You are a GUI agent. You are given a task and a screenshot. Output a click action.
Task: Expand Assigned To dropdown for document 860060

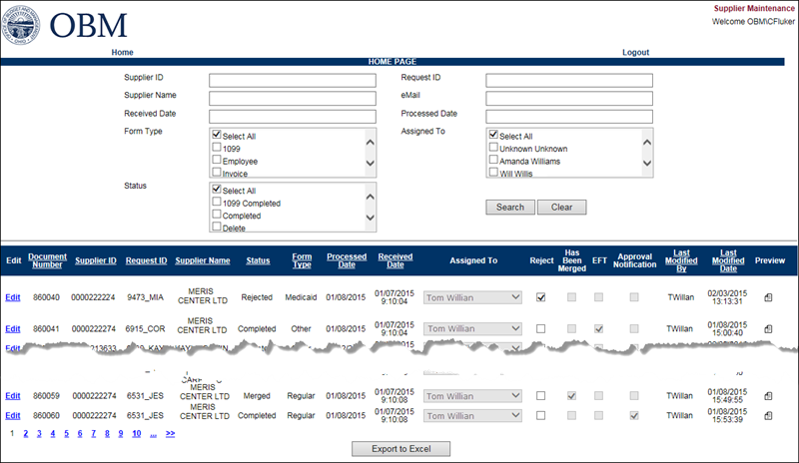[514, 415]
